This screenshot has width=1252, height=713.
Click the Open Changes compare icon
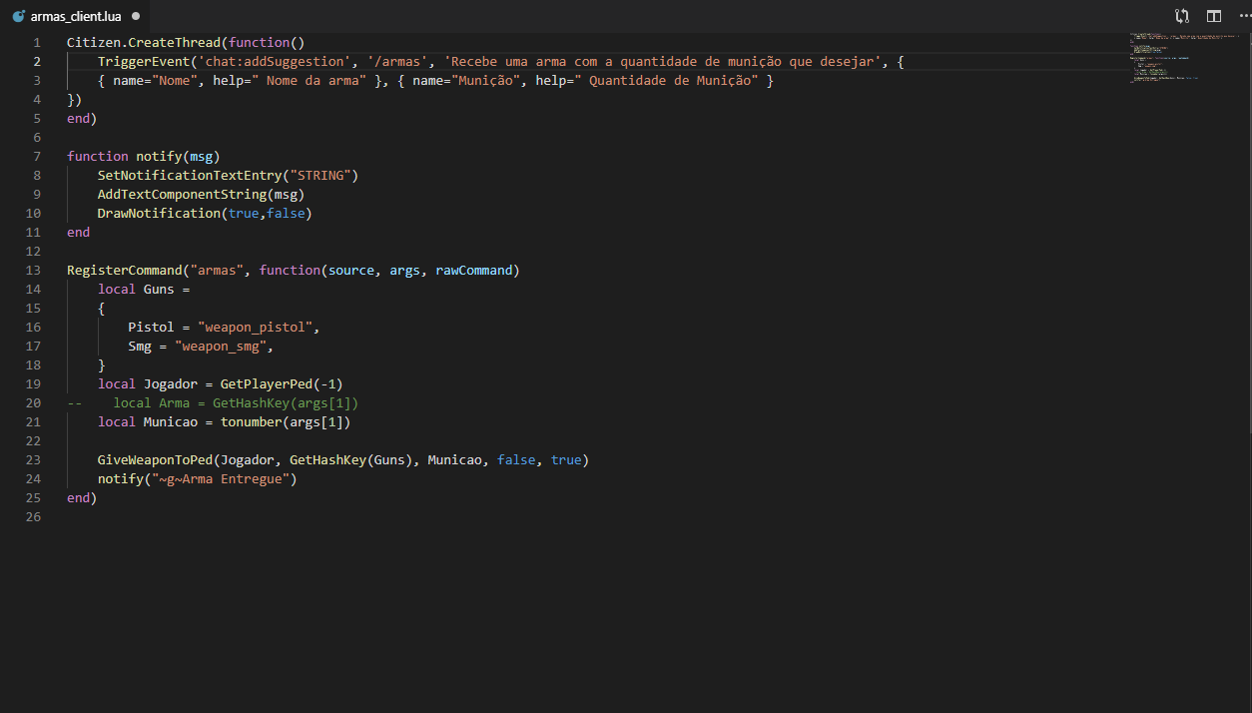pyautogui.click(x=1182, y=16)
